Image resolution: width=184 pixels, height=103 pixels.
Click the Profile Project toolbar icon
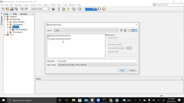pos(80,9)
